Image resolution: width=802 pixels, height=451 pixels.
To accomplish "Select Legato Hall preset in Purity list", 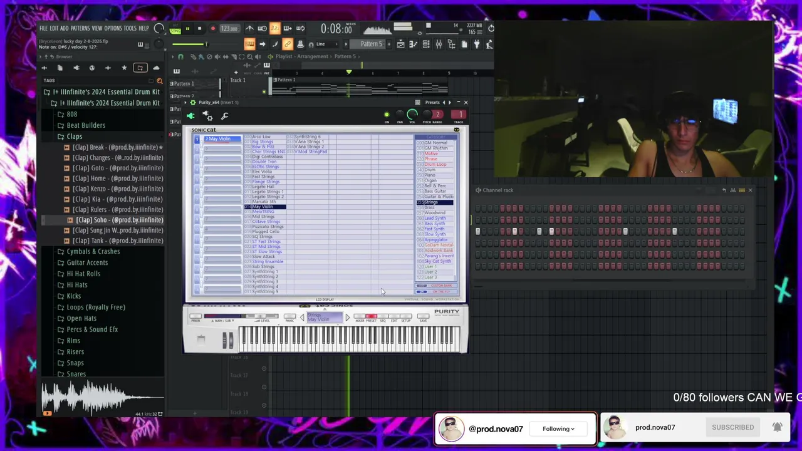I will point(263,187).
